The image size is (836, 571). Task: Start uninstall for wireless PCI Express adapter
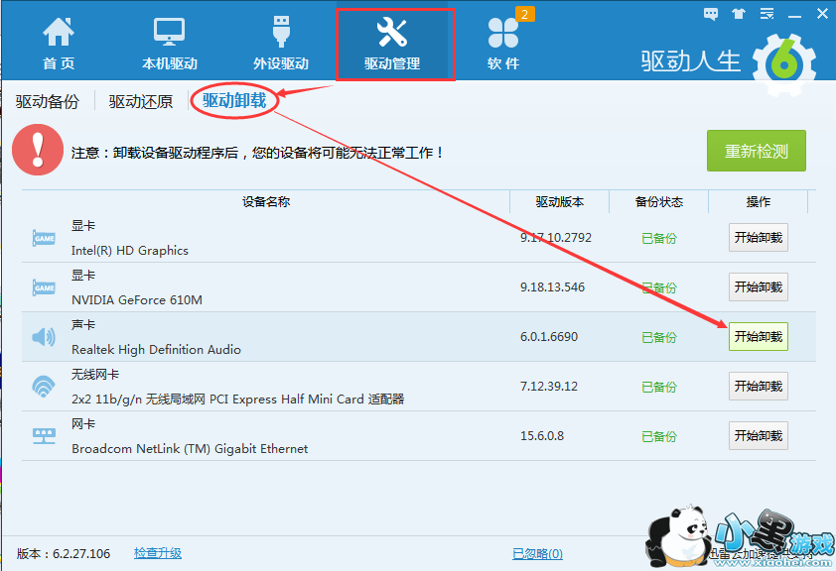[x=759, y=386]
